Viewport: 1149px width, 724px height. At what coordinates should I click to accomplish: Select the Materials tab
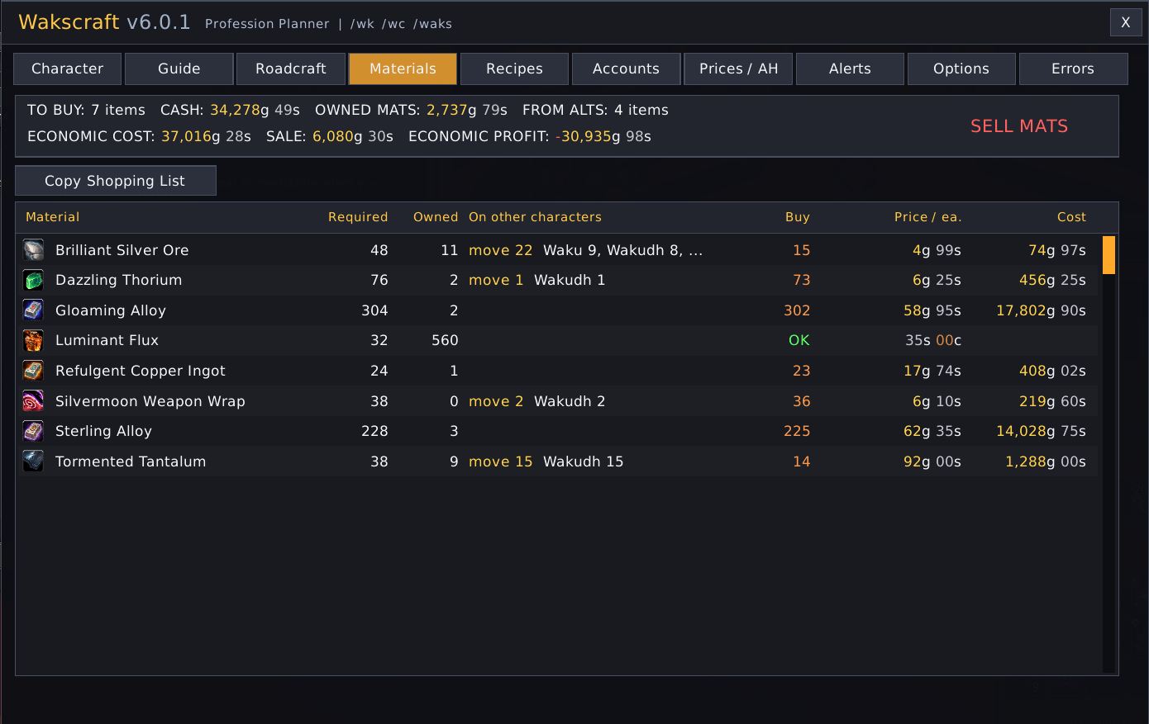[403, 69]
